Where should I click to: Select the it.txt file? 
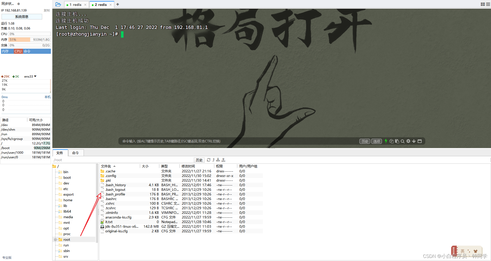point(181,222)
